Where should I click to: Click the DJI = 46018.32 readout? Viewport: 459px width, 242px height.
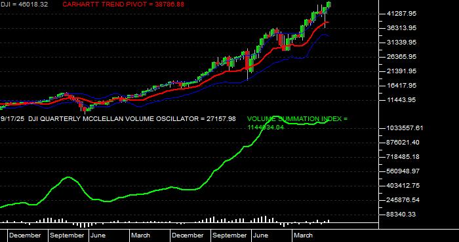24,5
